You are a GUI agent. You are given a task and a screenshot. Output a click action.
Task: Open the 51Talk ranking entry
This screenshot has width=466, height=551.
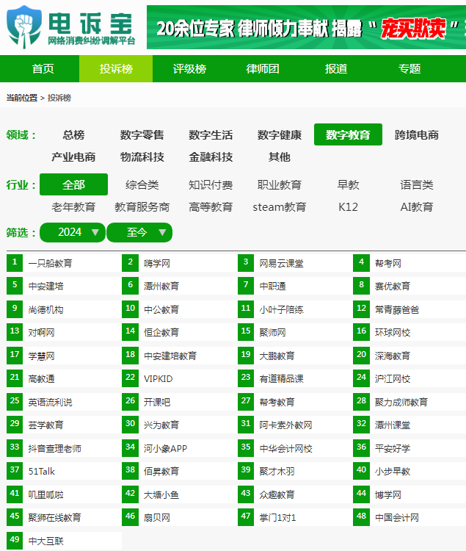(42, 471)
